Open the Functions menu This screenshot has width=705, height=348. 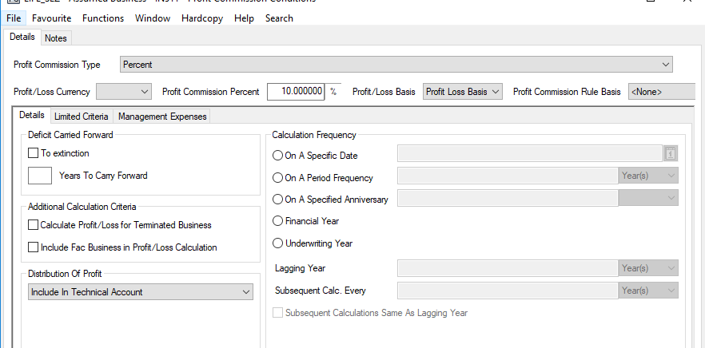coord(103,18)
